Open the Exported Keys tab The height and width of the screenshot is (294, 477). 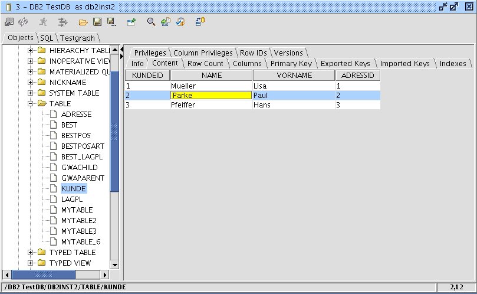coord(346,63)
